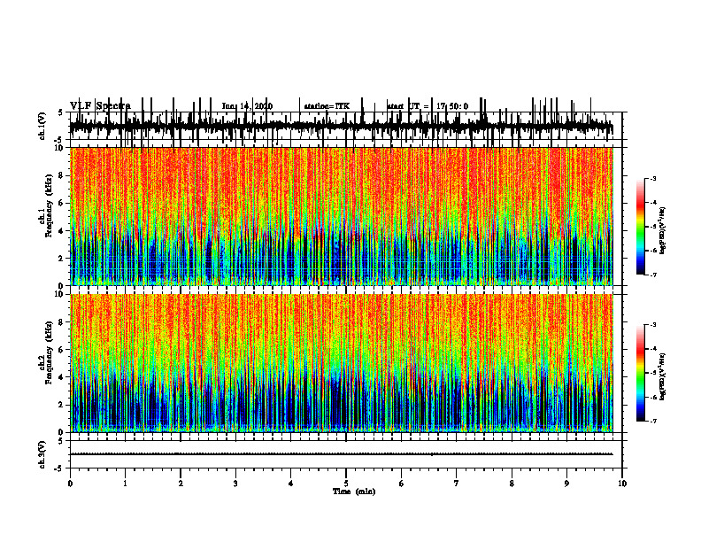Click the ch.1 color scale bar
The width and height of the screenshot is (701, 542).
click(641, 226)
